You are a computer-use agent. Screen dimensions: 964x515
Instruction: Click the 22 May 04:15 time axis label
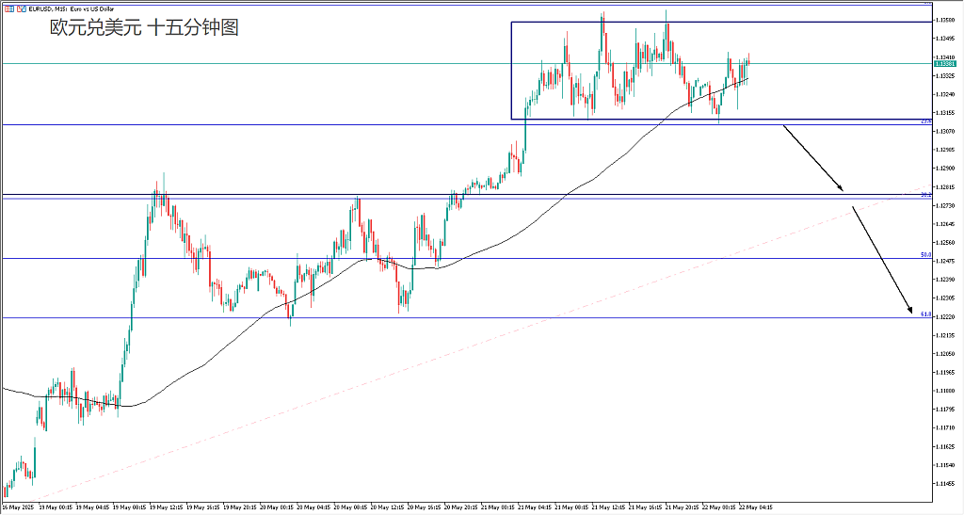pyautogui.click(x=756, y=507)
